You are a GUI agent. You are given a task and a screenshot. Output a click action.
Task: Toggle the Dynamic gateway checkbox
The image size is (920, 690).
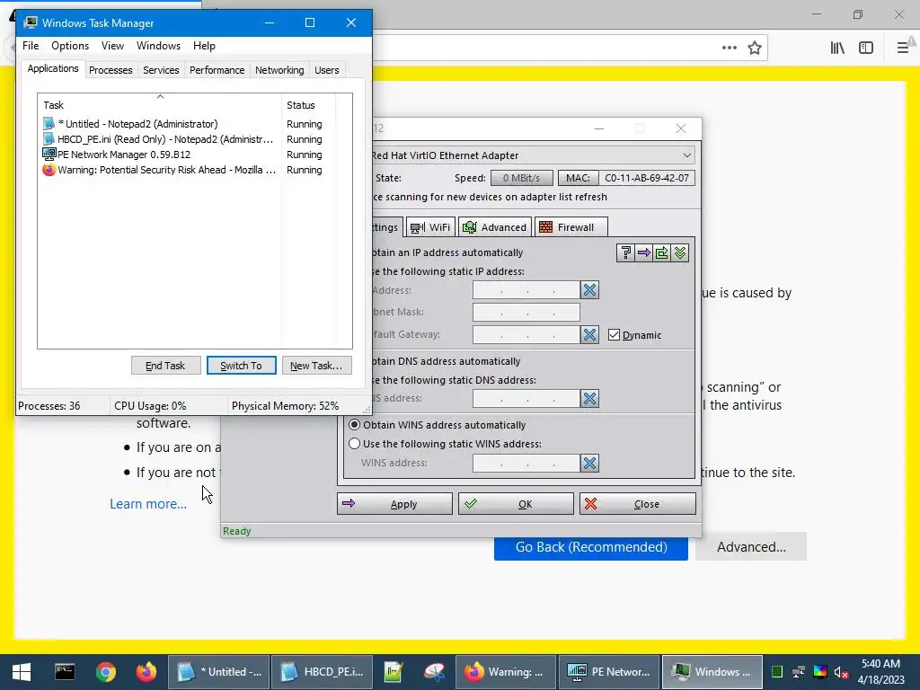pos(615,334)
